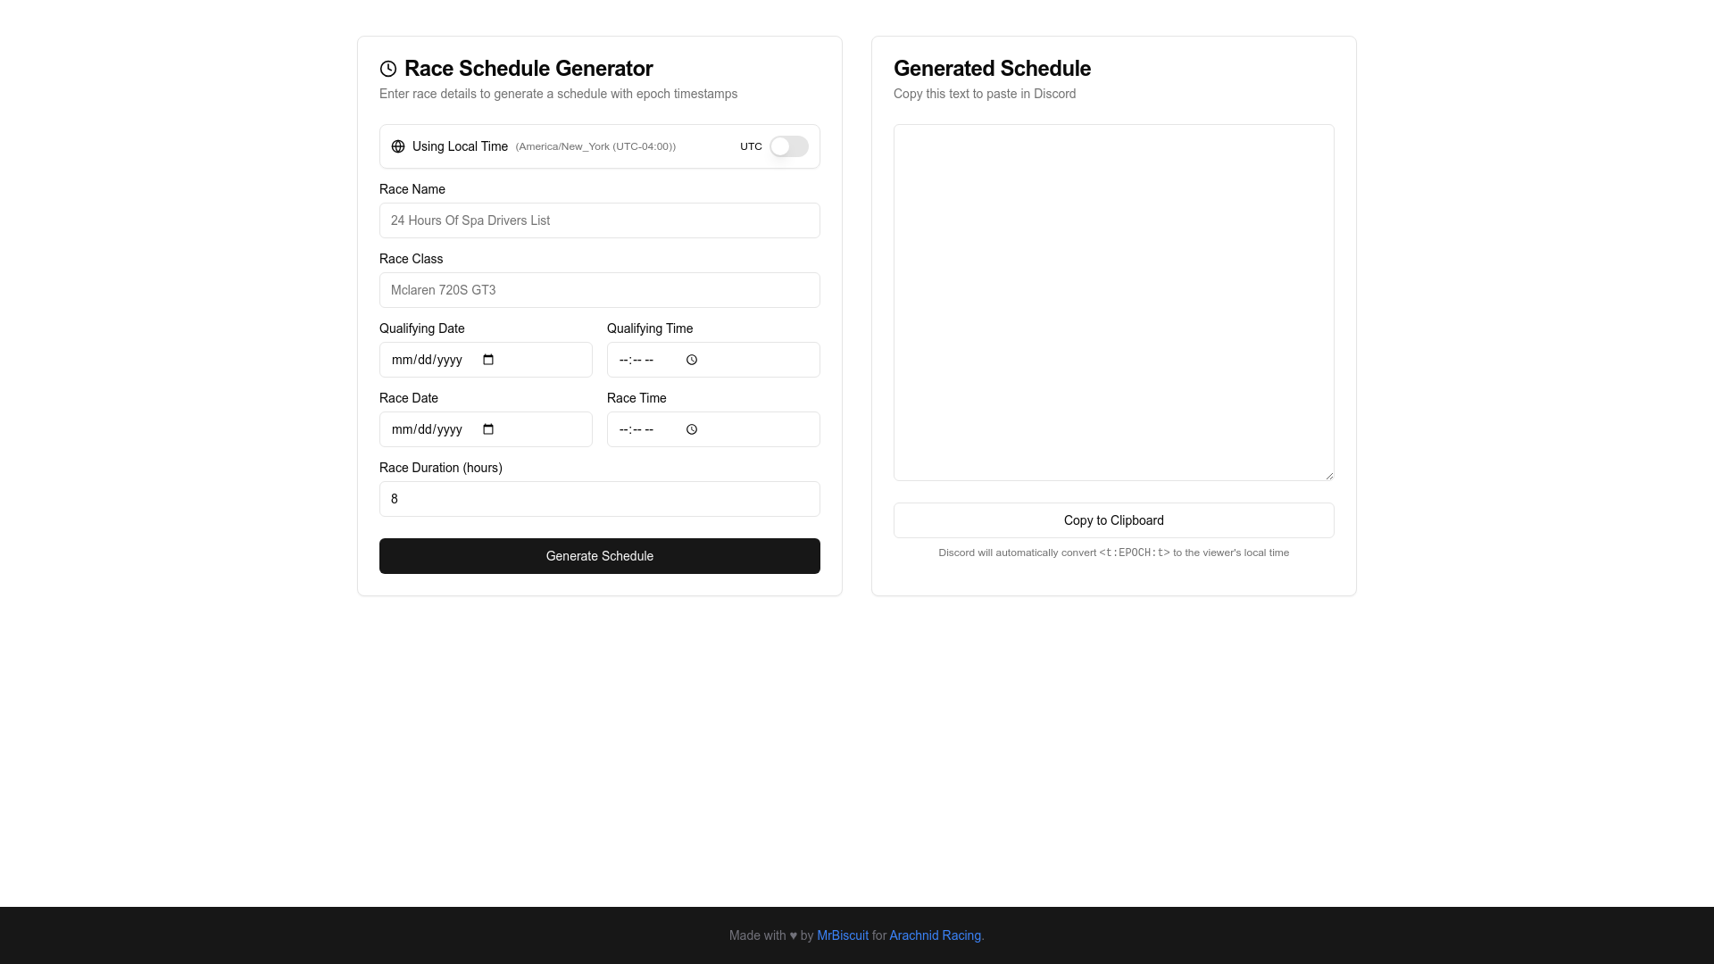Click the Race Time label
1714x964 pixels.
[637, 398]
